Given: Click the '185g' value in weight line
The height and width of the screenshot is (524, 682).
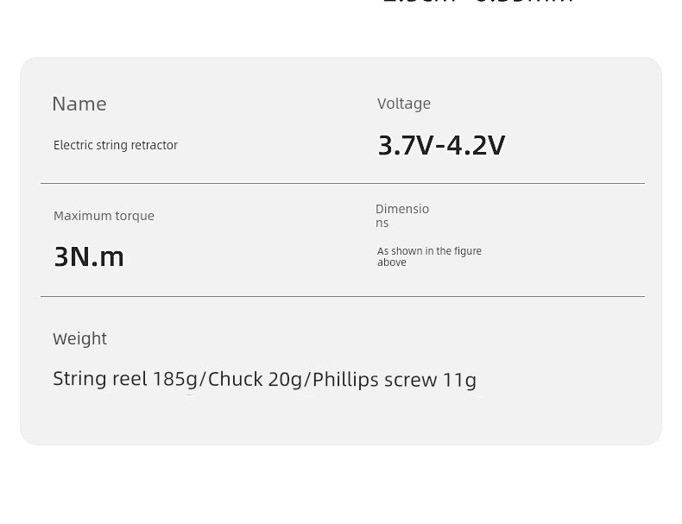Looking at the screenshot, I should [175, 379].
